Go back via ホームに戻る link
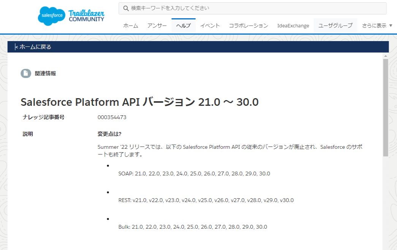 33,47
